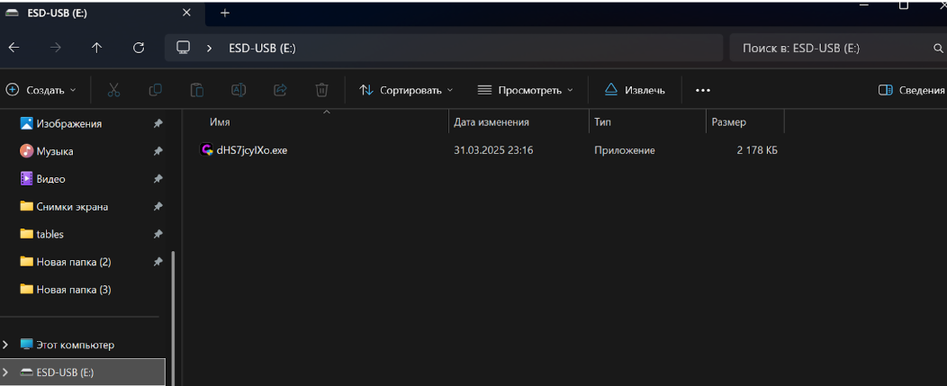Click the Cut scissors icon
The width and height of the screenshot is (947, 386).
click(x=113, y=90)
